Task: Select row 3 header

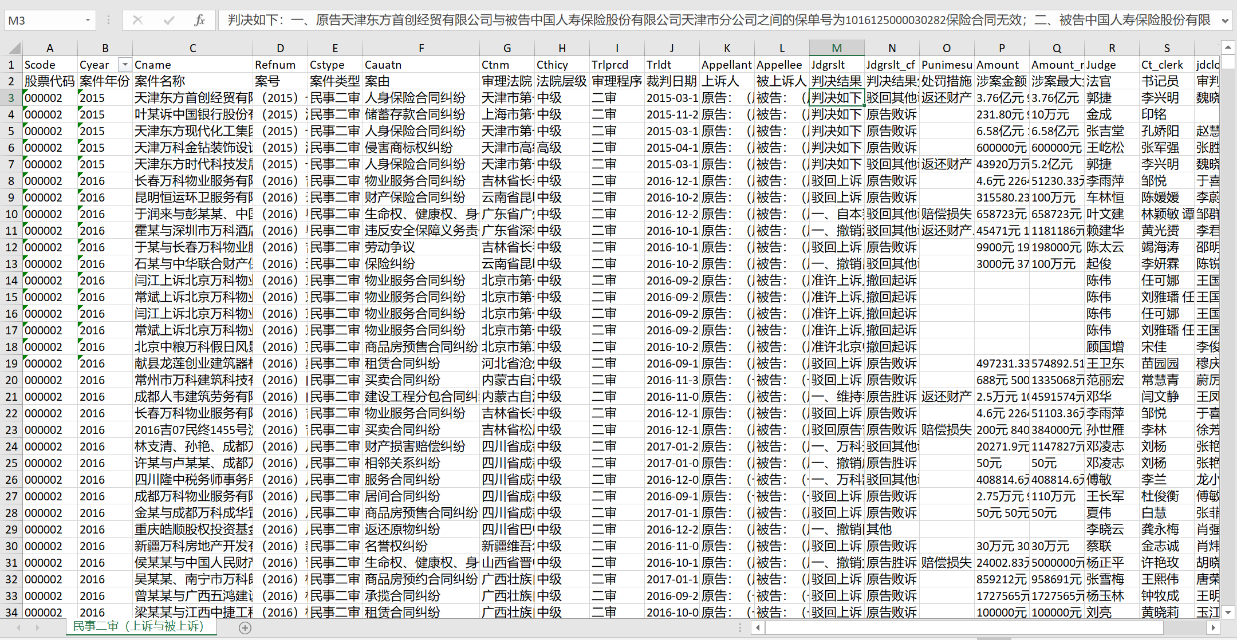Action: [11, 98]
